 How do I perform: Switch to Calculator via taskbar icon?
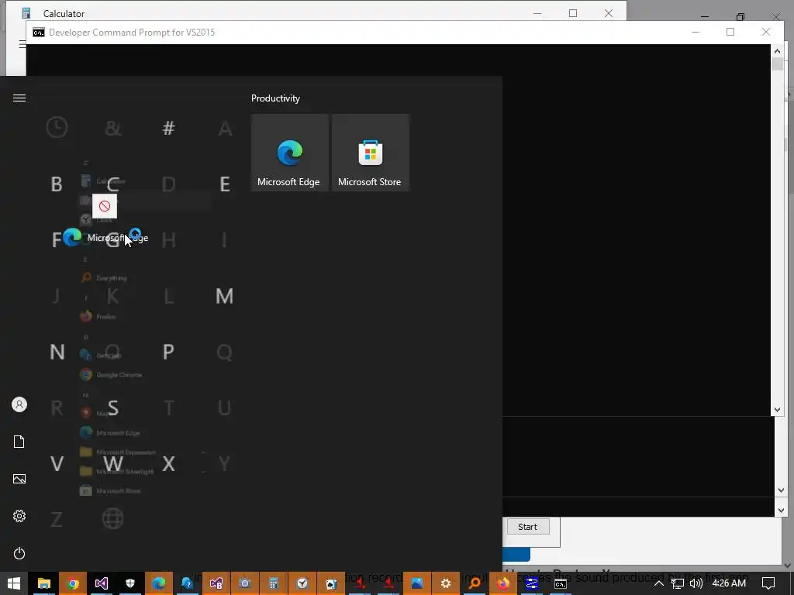click(x=274, y=583)
